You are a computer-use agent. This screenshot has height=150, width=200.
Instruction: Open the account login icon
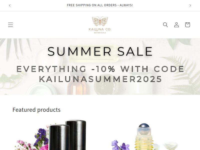click(x=176, y=25)
